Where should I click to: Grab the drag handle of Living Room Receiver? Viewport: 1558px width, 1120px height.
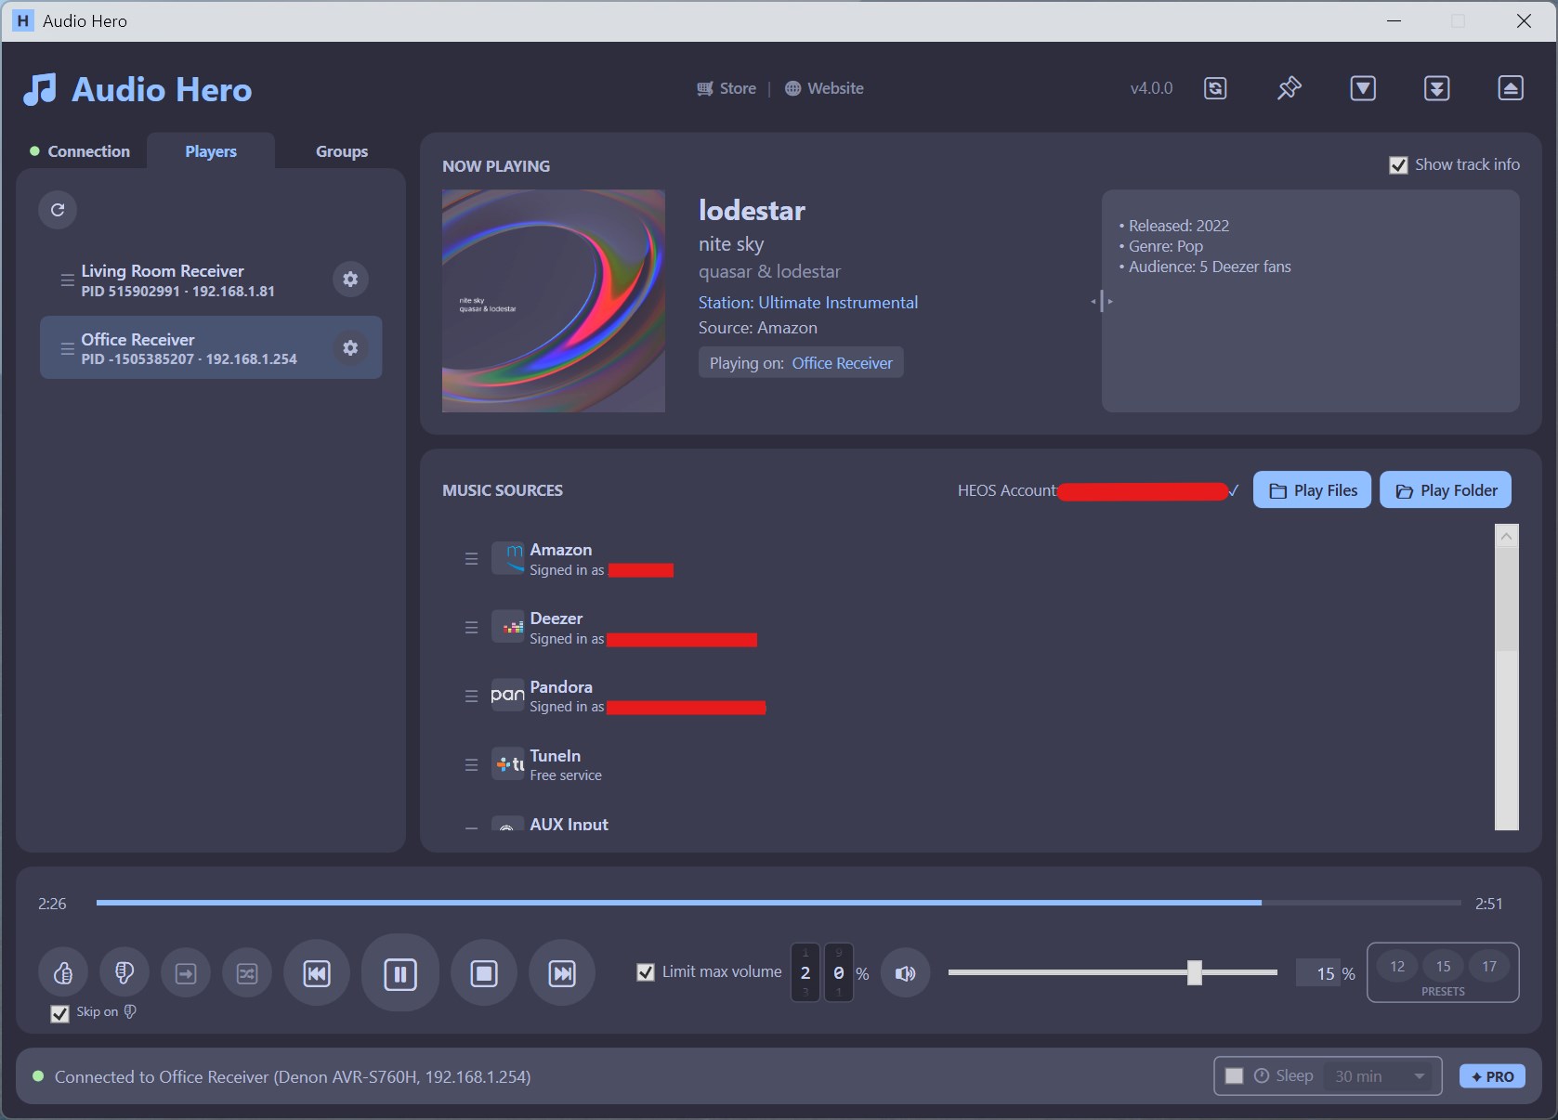67,280
